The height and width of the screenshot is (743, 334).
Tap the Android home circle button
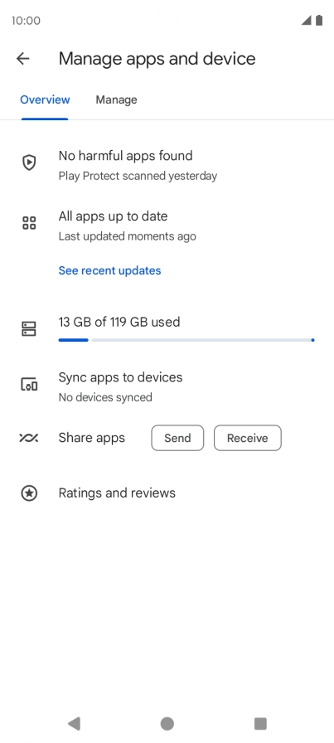click(167, 724)
